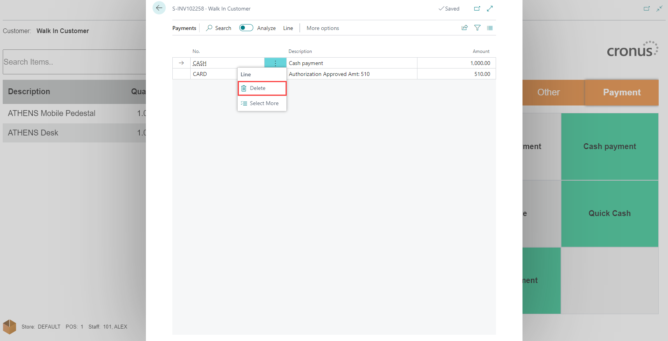Screen dimensions: 668x341
Task: Click in the Search Items field
Action: (x=74, y=62)
